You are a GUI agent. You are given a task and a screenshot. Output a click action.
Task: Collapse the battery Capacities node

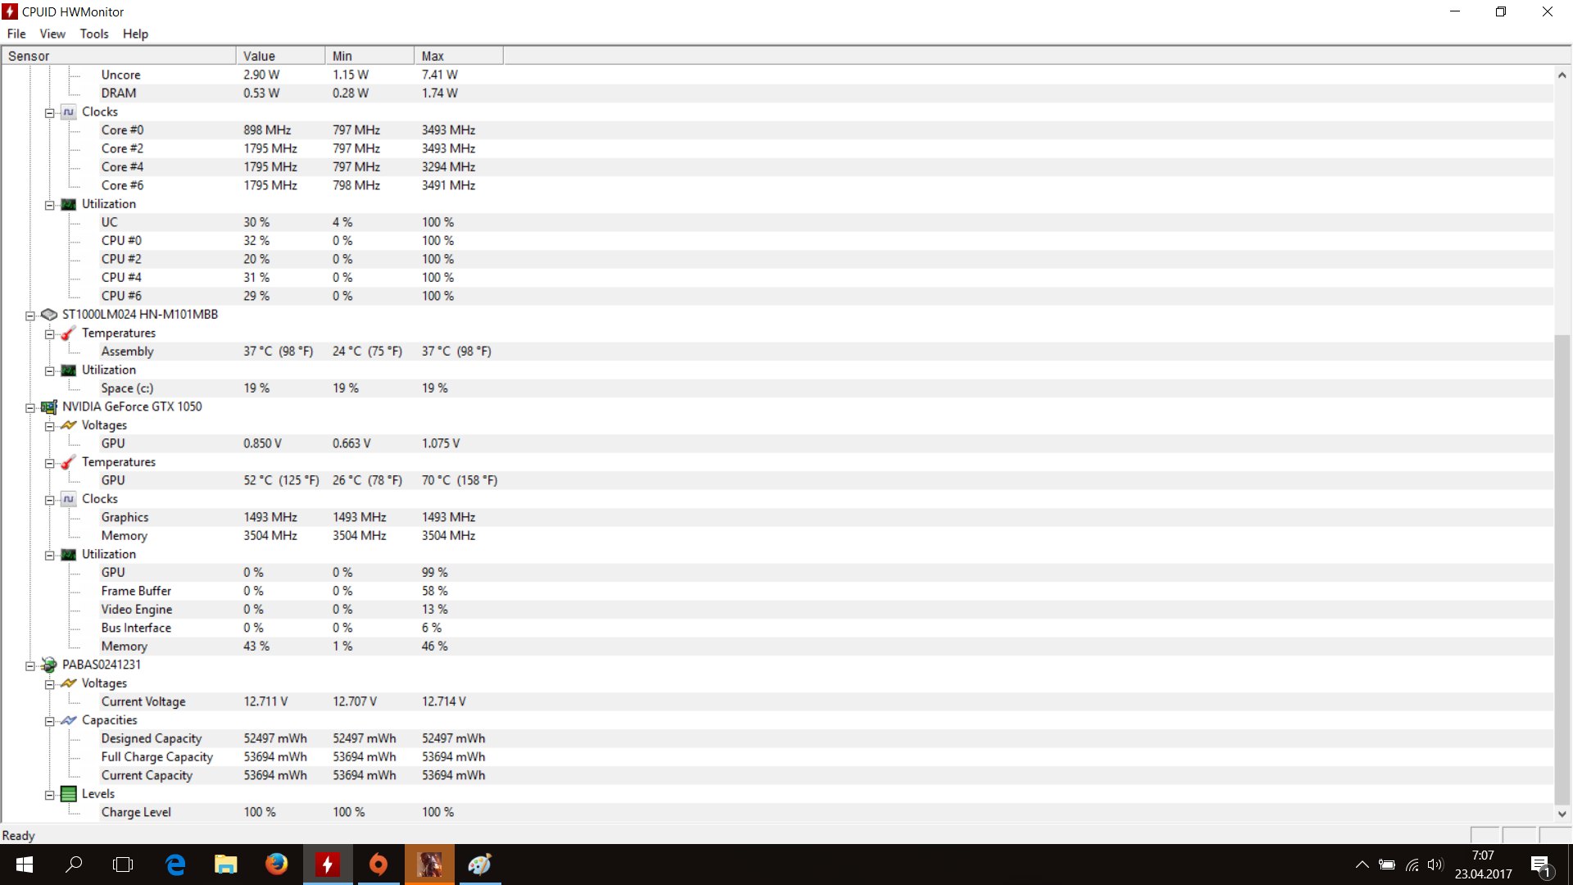(50, 721)
